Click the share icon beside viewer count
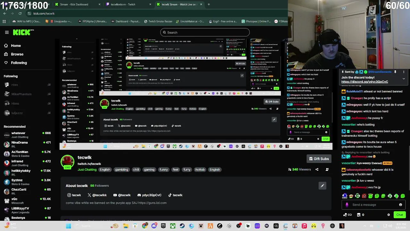 (317, 169)
